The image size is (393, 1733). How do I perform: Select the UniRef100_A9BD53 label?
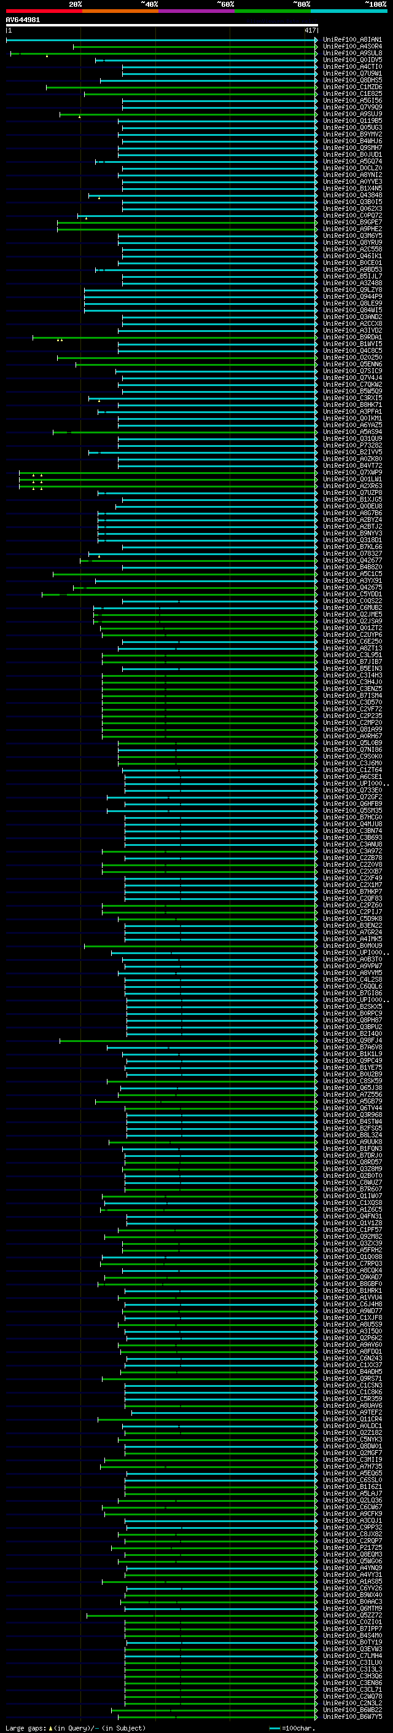click(x=352, y=270)
